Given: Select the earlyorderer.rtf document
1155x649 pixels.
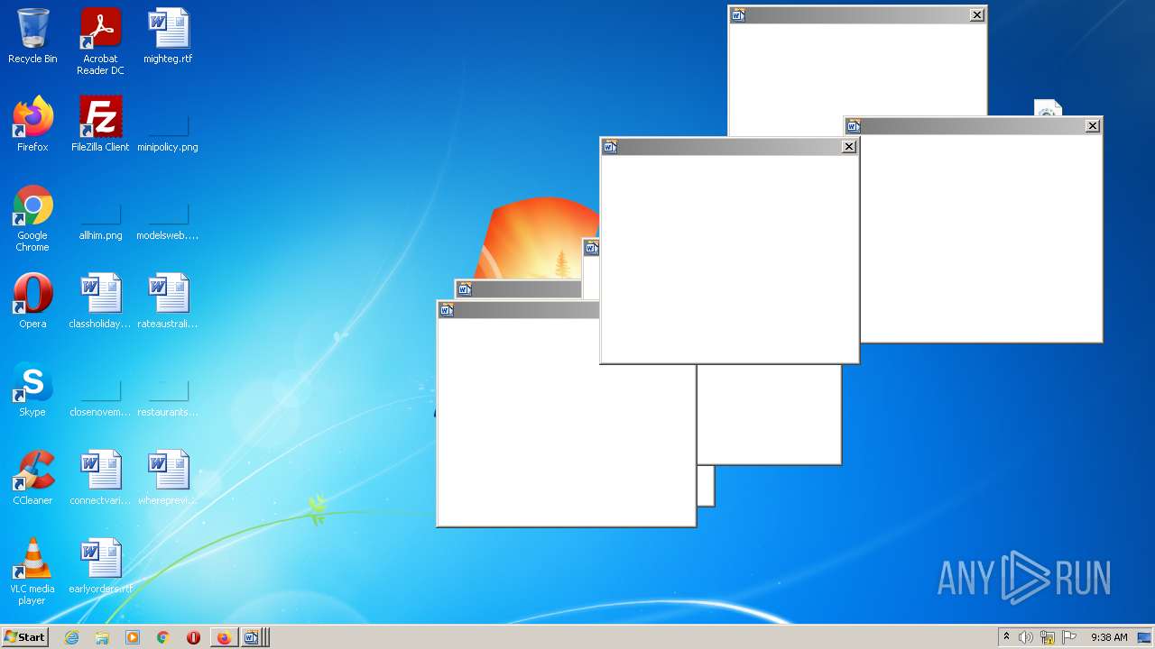Looking at the screenshot, I should pyautogui.click(x=100, y=566).
